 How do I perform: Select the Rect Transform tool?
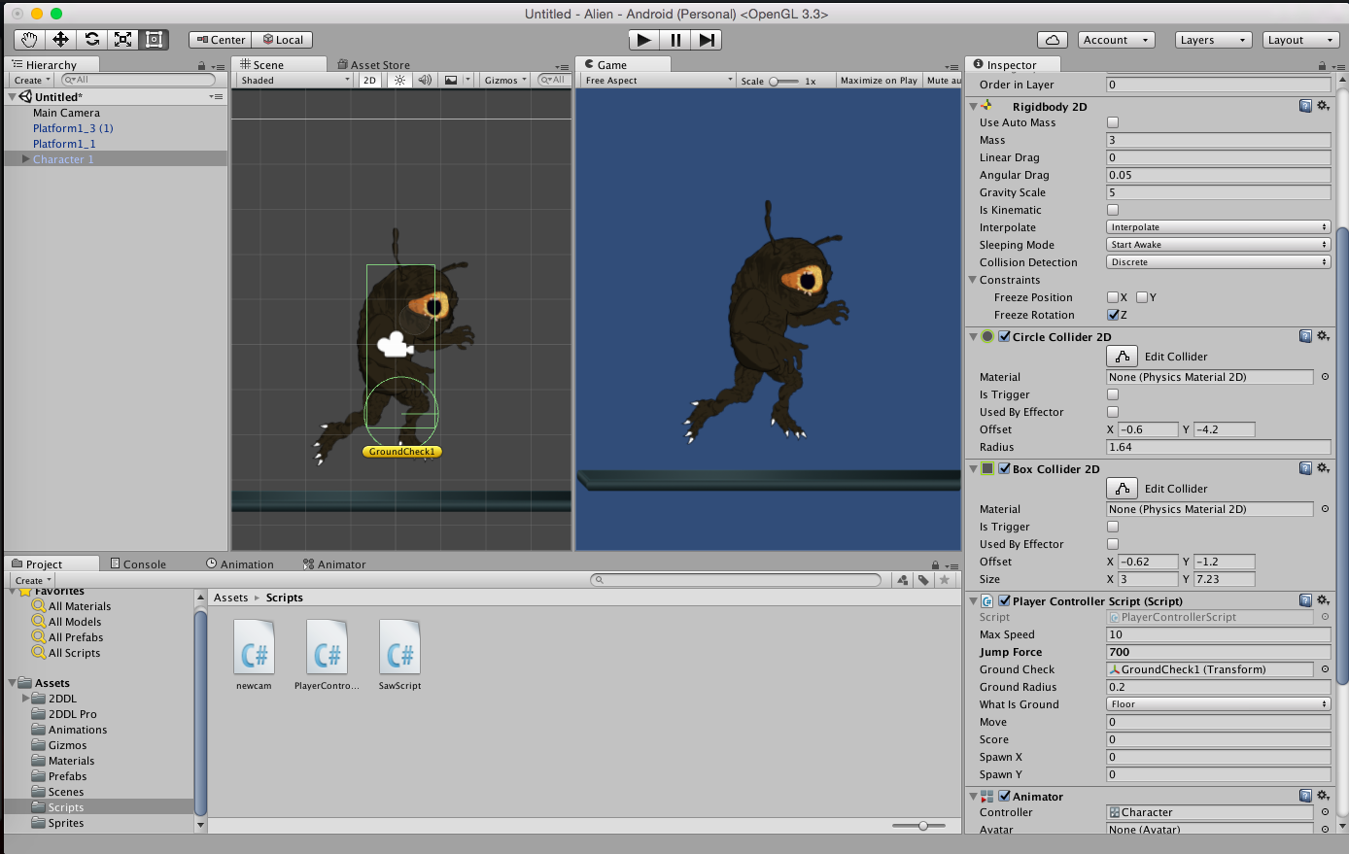[x=154, y=40]
